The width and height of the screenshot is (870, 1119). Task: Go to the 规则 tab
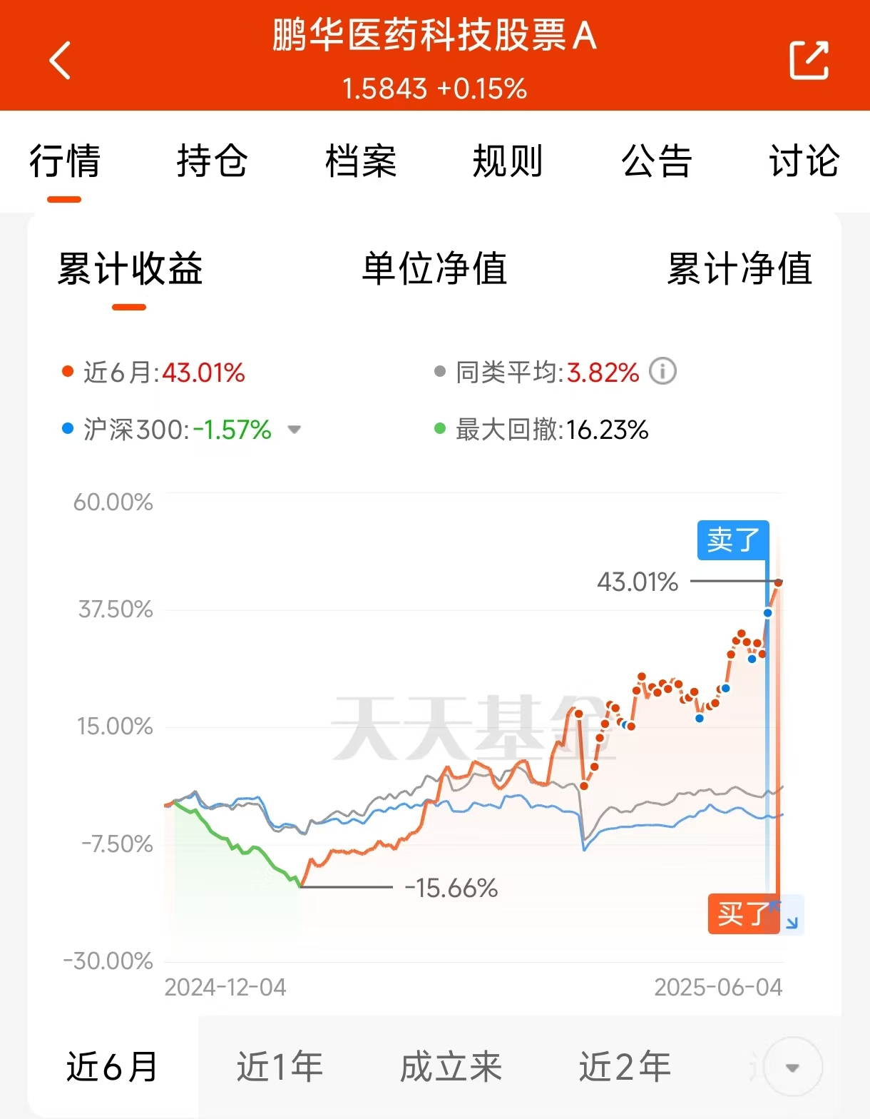click(508, 160)
